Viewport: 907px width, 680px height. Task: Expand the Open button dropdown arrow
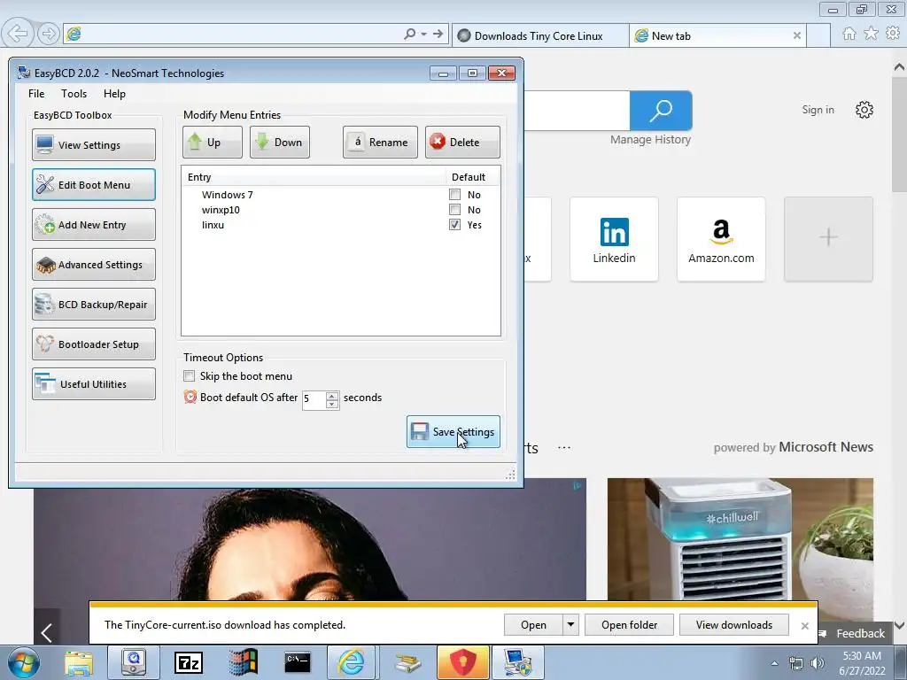tap(570, 624)
